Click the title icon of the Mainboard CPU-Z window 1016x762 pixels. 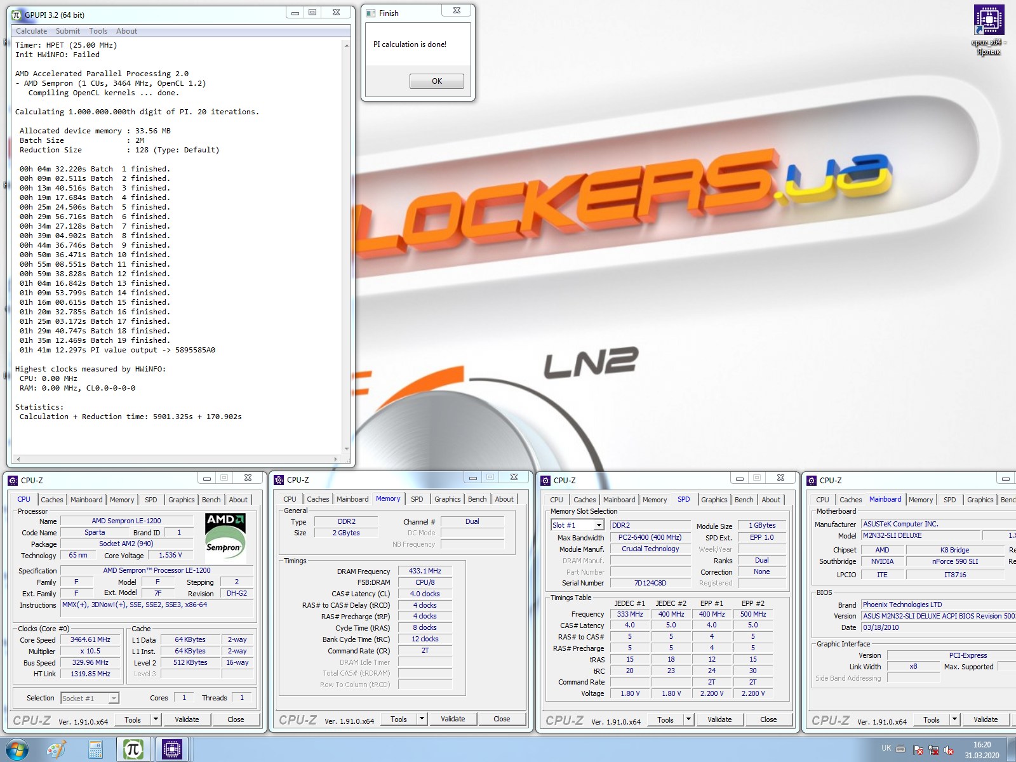pyautogui.click(x=812, y=481)
